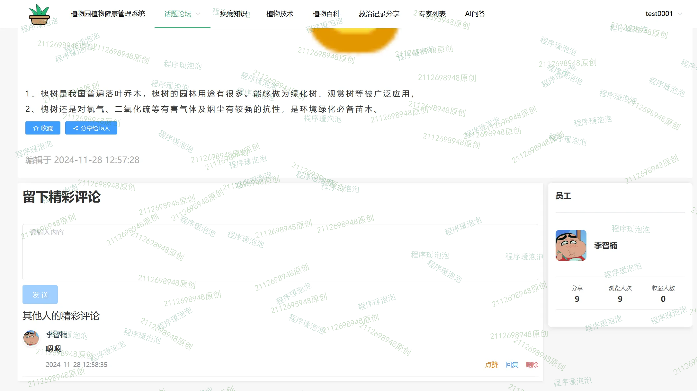Open 李智楠's large avatar in 员工 card
This screenshot has width=697, height=391.
click(x=571, y=245)
